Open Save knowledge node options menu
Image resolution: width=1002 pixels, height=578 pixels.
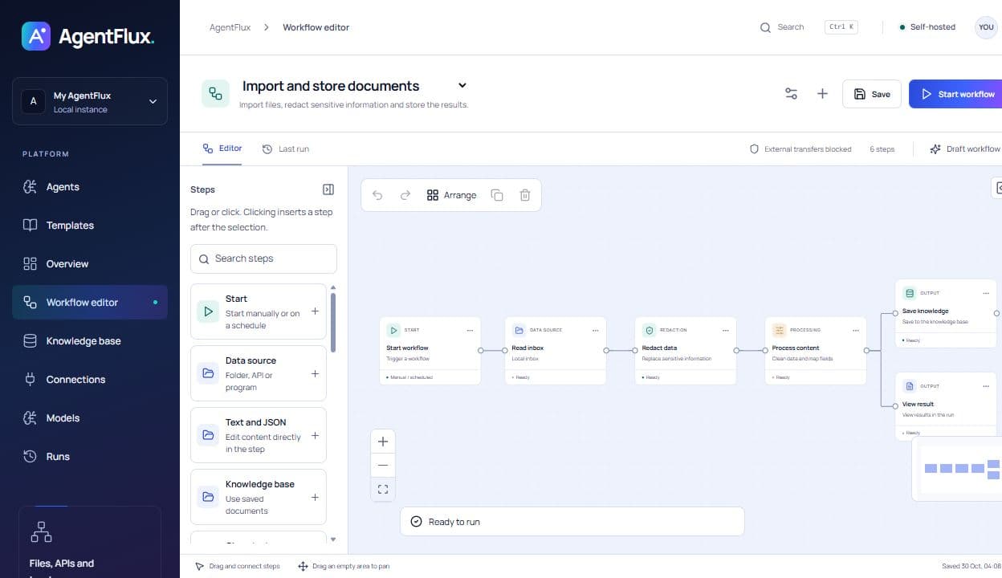click(985, 293)
